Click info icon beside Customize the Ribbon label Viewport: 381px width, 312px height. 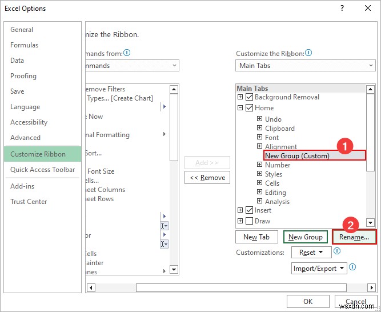[x=308, y=53]
